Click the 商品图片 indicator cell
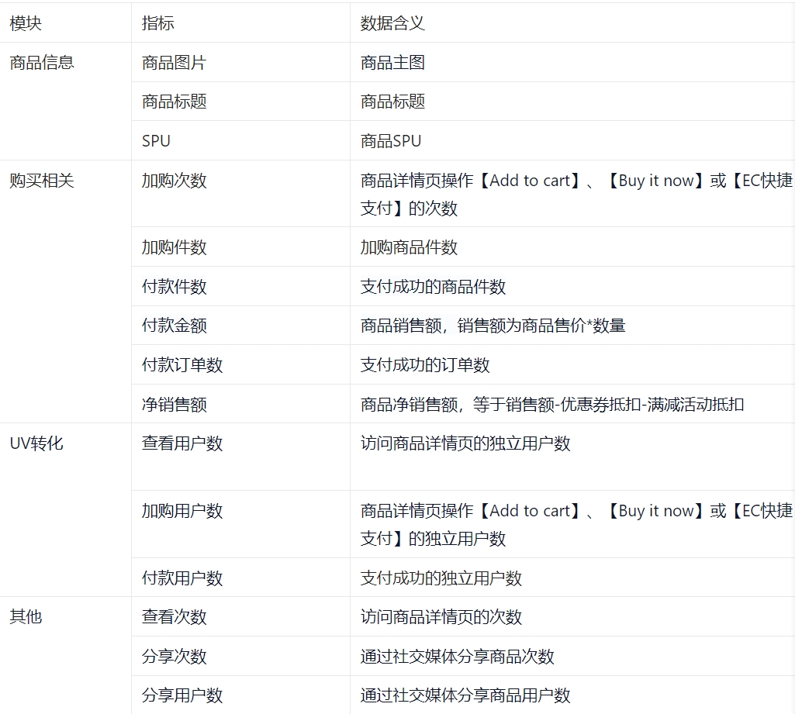The width and height of the screenshot is (795, 714). click(x=175, y=63)
